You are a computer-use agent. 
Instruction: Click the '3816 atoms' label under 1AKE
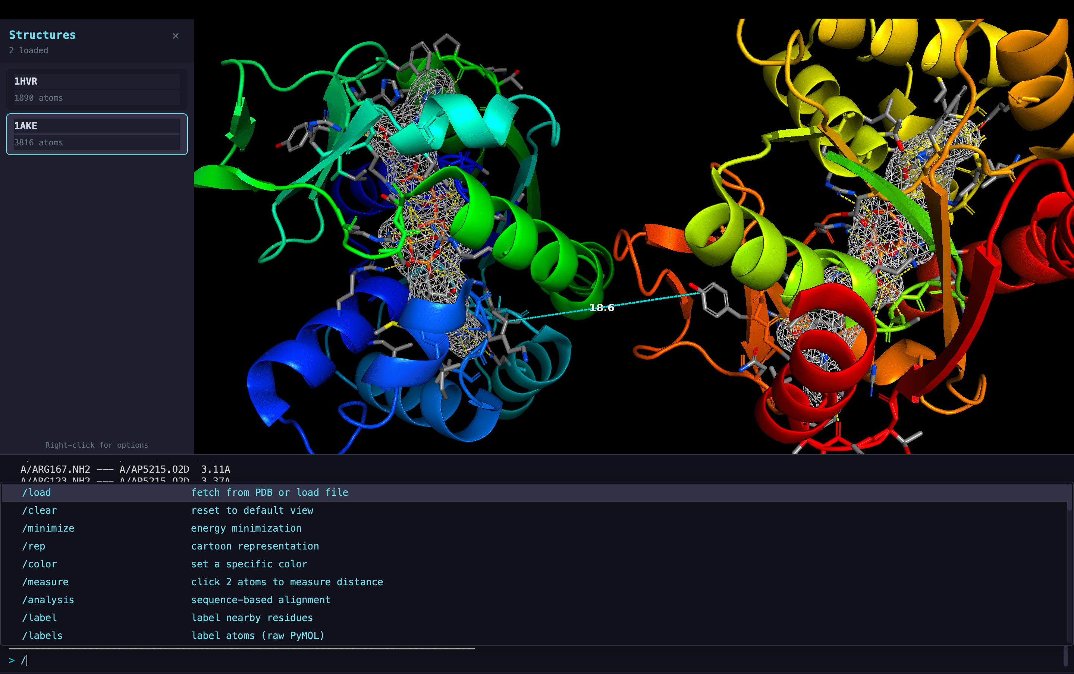click(39, 142)
